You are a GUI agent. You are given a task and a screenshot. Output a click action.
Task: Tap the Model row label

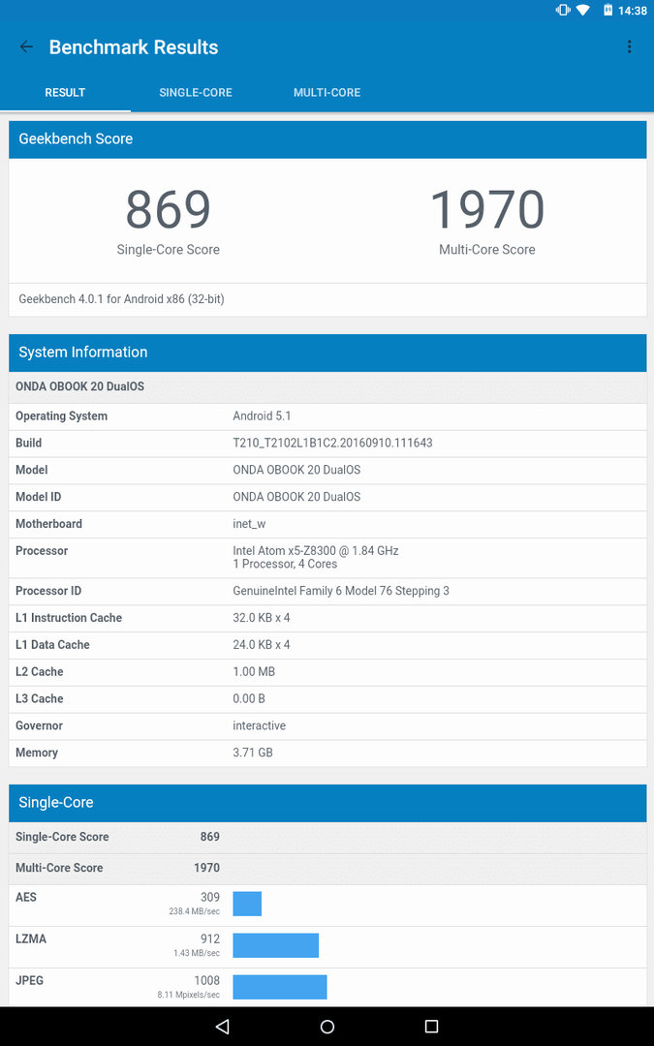[31, 470]
